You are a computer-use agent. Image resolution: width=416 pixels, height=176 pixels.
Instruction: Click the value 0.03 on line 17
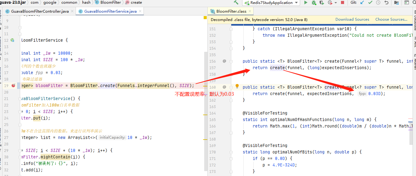[x=55, y=73]
